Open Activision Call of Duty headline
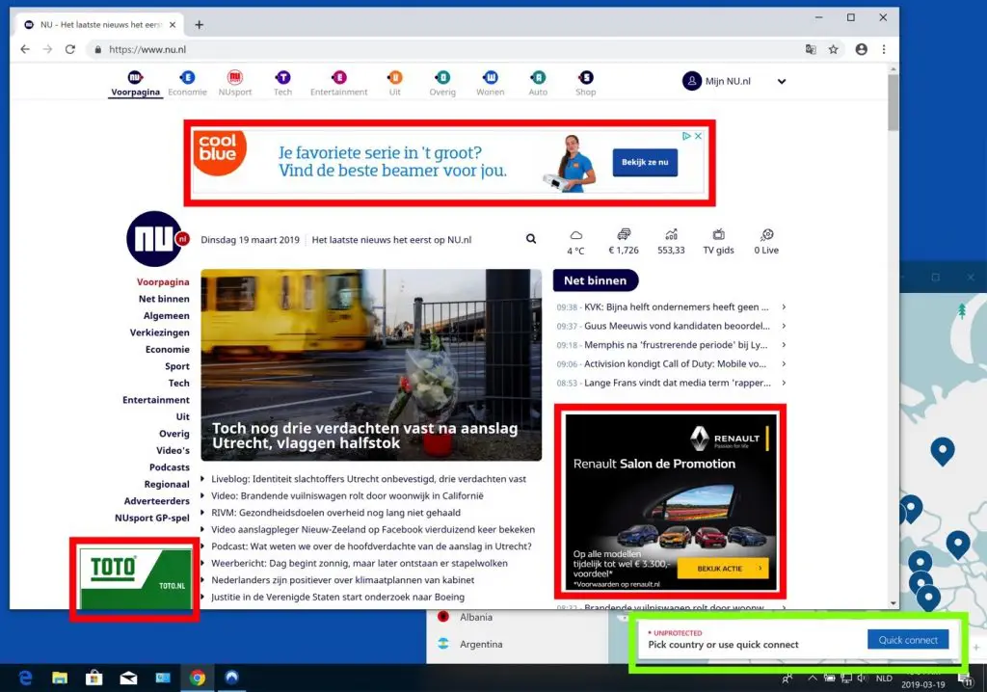Image resolution: width=987 pixels, height=692 pixels. pyautogui.click(x=675, y=364)
